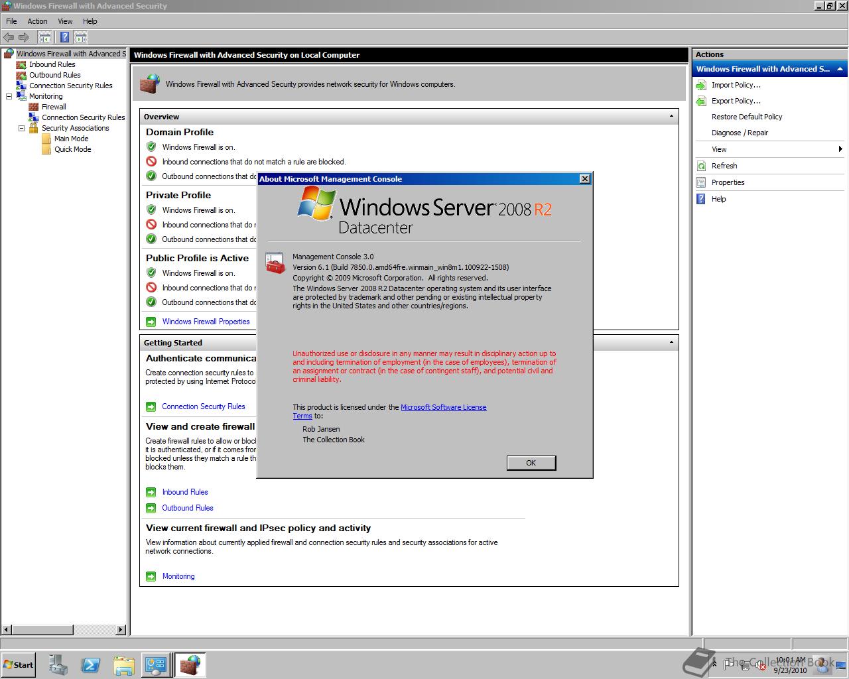Click the Back arrow toolbar icon

click(x=9, y=37)
